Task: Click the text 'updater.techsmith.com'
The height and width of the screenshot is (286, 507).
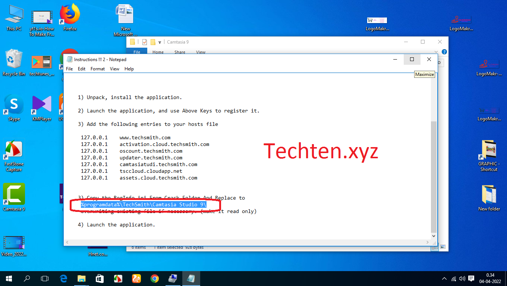Action: click(151, 158)
